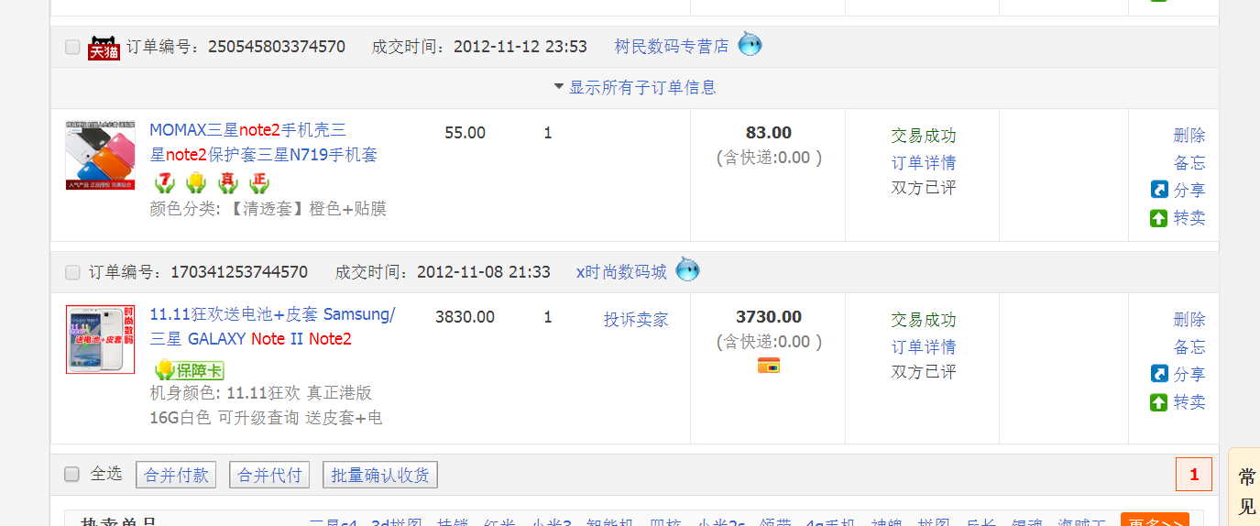The height and width of the screenshot is (526, 1260).
Task: Click the share (分享) icon for MOMAX order
Action: (x=1159, y=190)
